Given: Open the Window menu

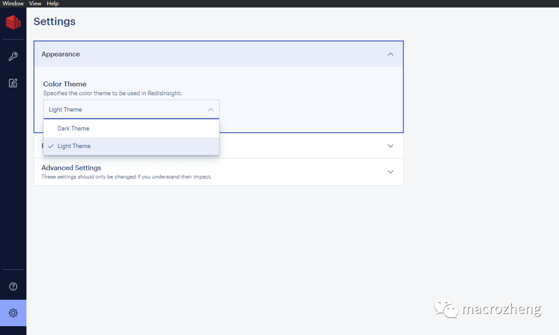Looking at the screenshot, I should pos(13,4).
